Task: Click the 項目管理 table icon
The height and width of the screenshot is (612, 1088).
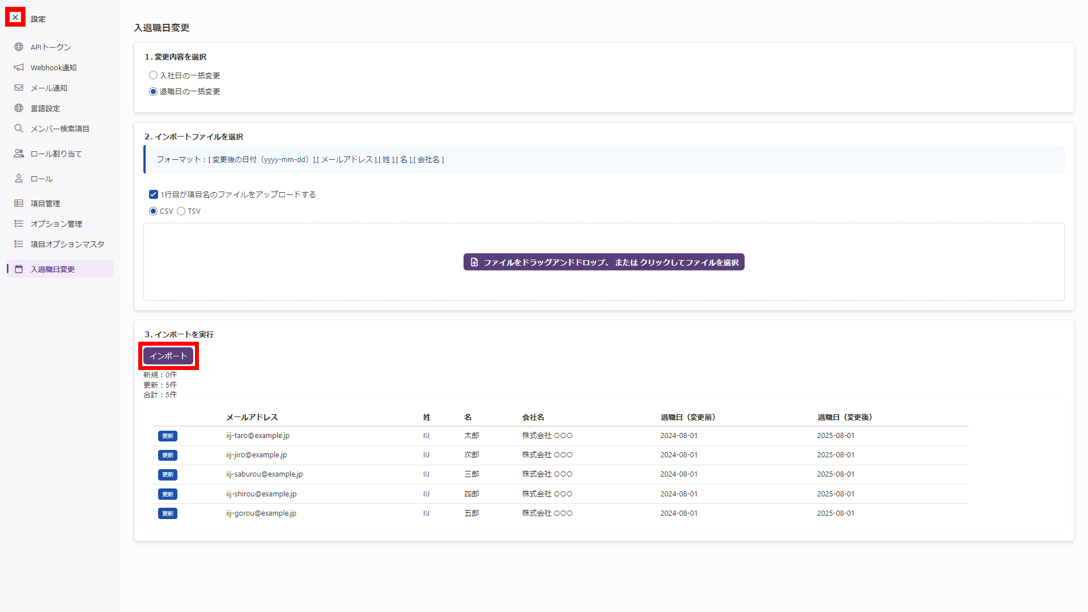Action: pos(19,203)
